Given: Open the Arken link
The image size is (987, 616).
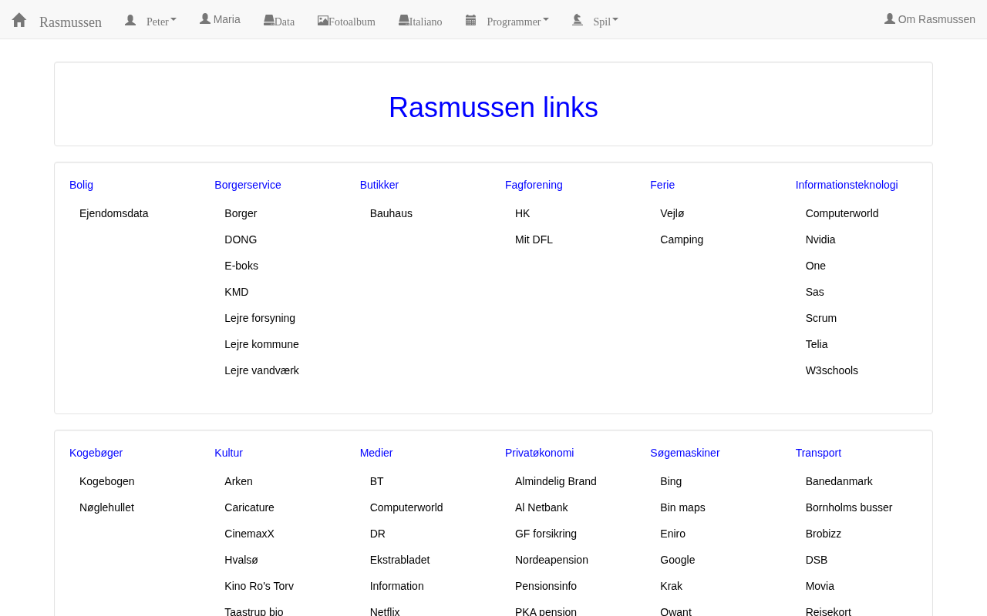Looking at the screenshot, I should (238, 481).
